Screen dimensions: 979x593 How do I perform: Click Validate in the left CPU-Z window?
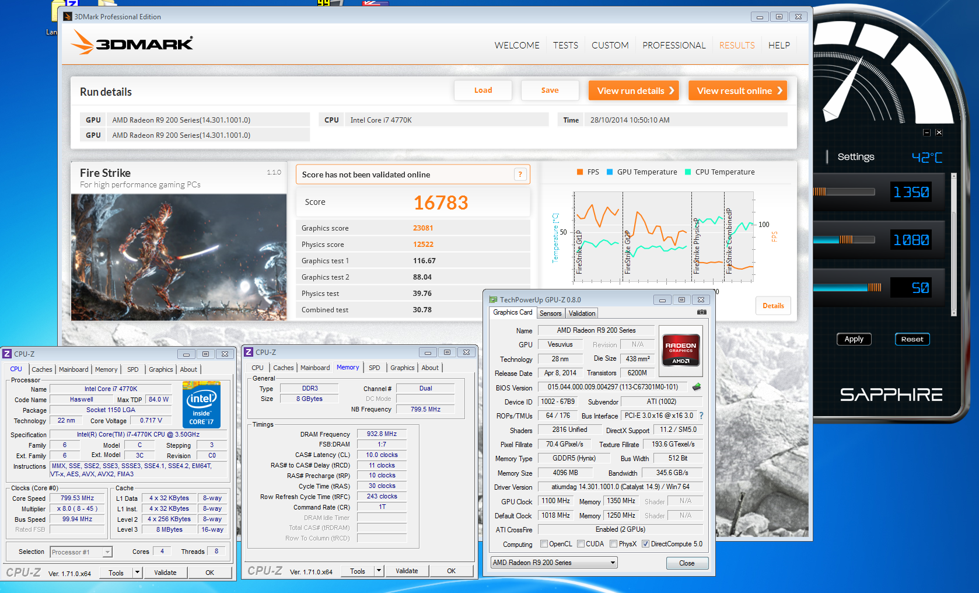[165, 573]
